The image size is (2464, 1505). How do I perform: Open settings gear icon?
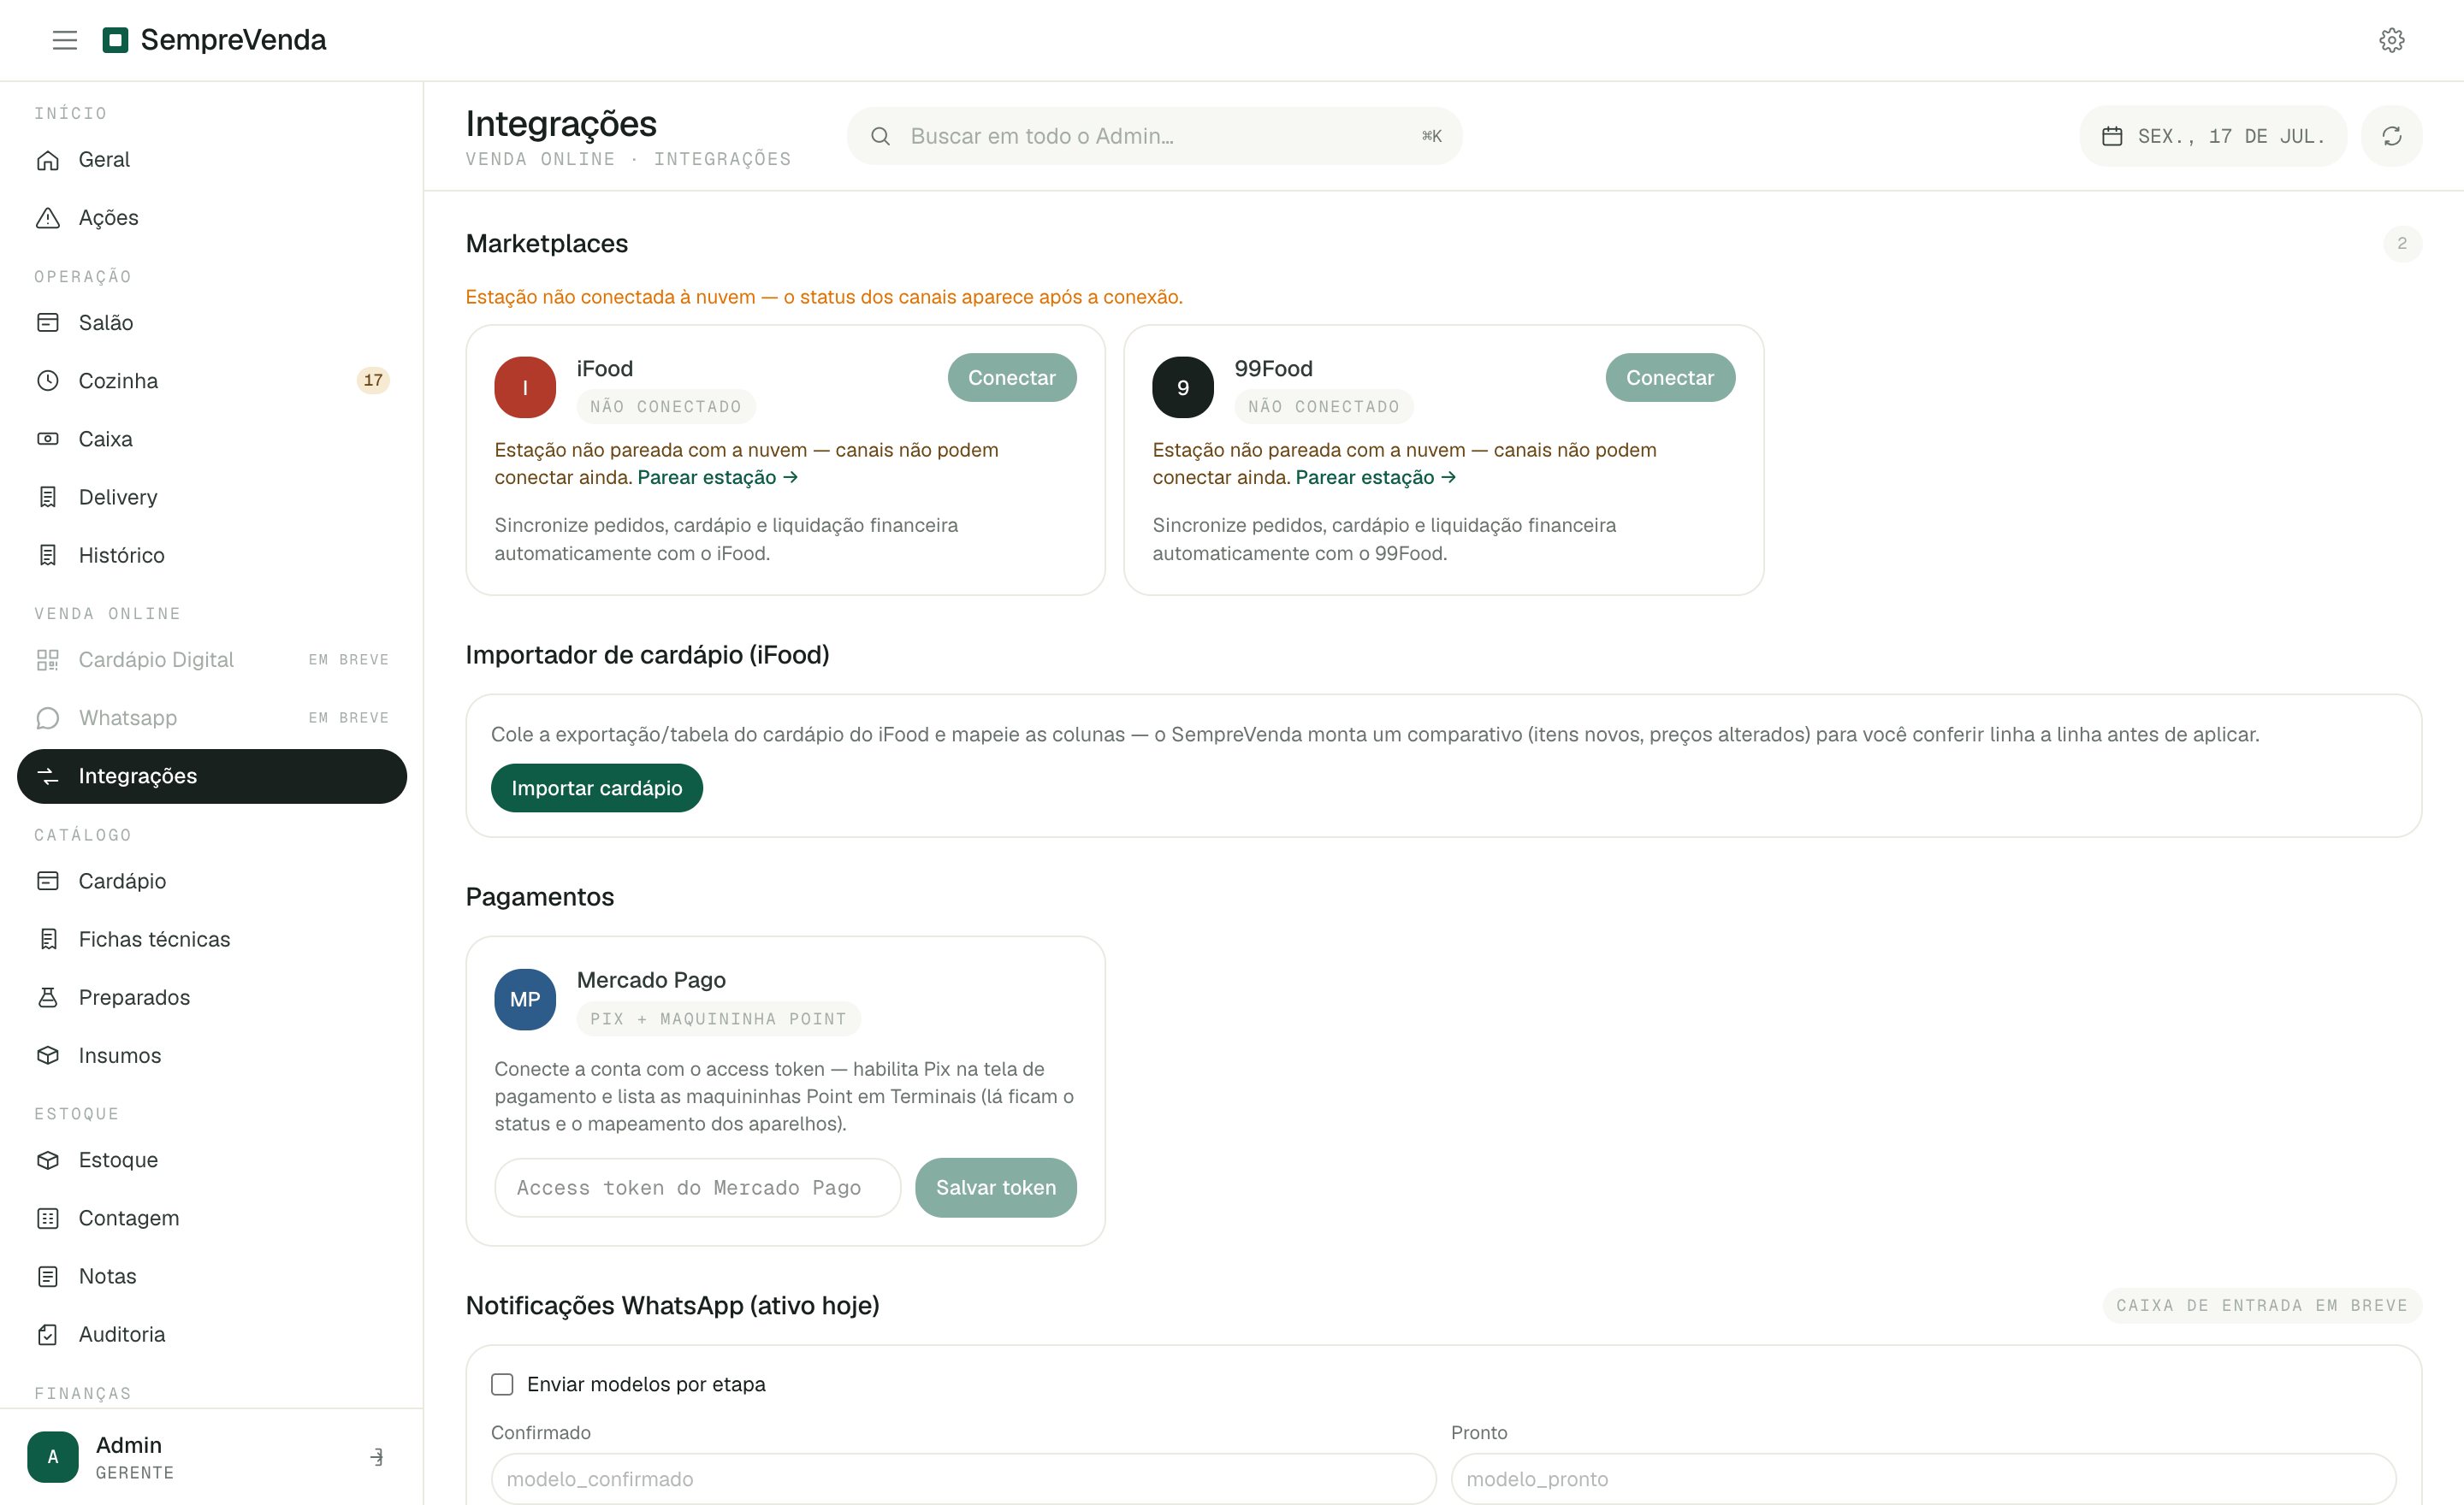(x=2391, y=40)
